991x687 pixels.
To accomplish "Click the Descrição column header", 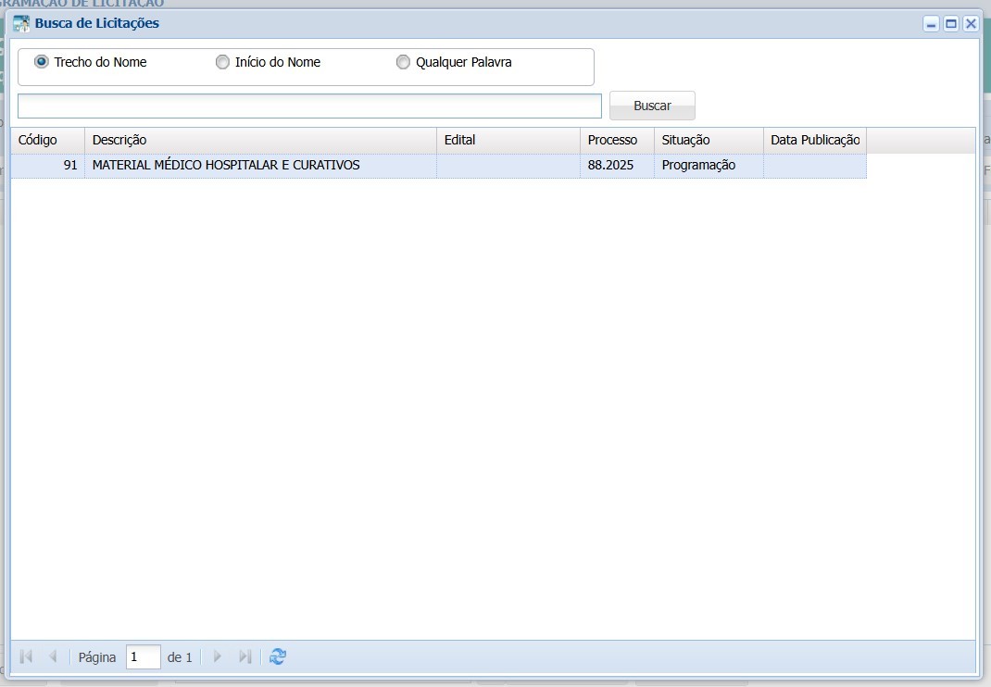I will coord(259,140).
